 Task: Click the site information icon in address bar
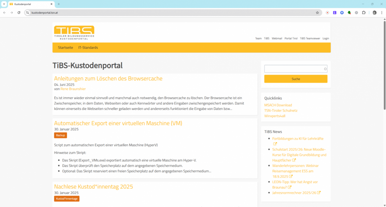(28, 13)
